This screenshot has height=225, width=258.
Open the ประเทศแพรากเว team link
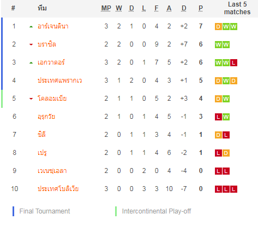(60, 80)
